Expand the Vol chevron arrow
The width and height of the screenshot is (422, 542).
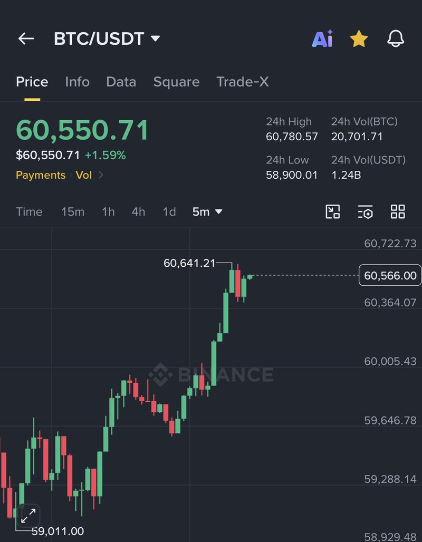tap(101, 175)
